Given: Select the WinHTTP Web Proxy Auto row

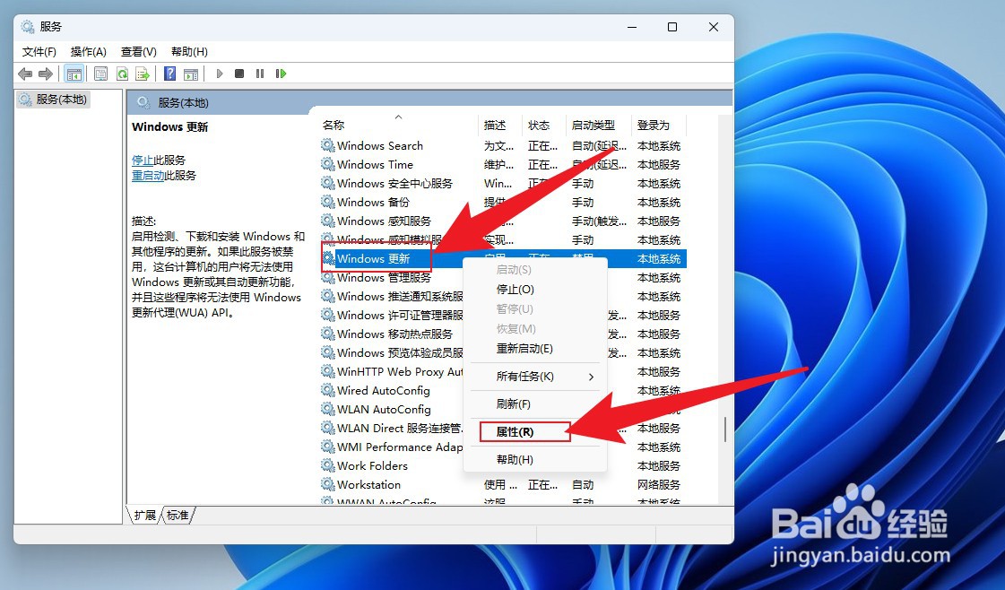Looking at the screenshot, I should 503,371.
